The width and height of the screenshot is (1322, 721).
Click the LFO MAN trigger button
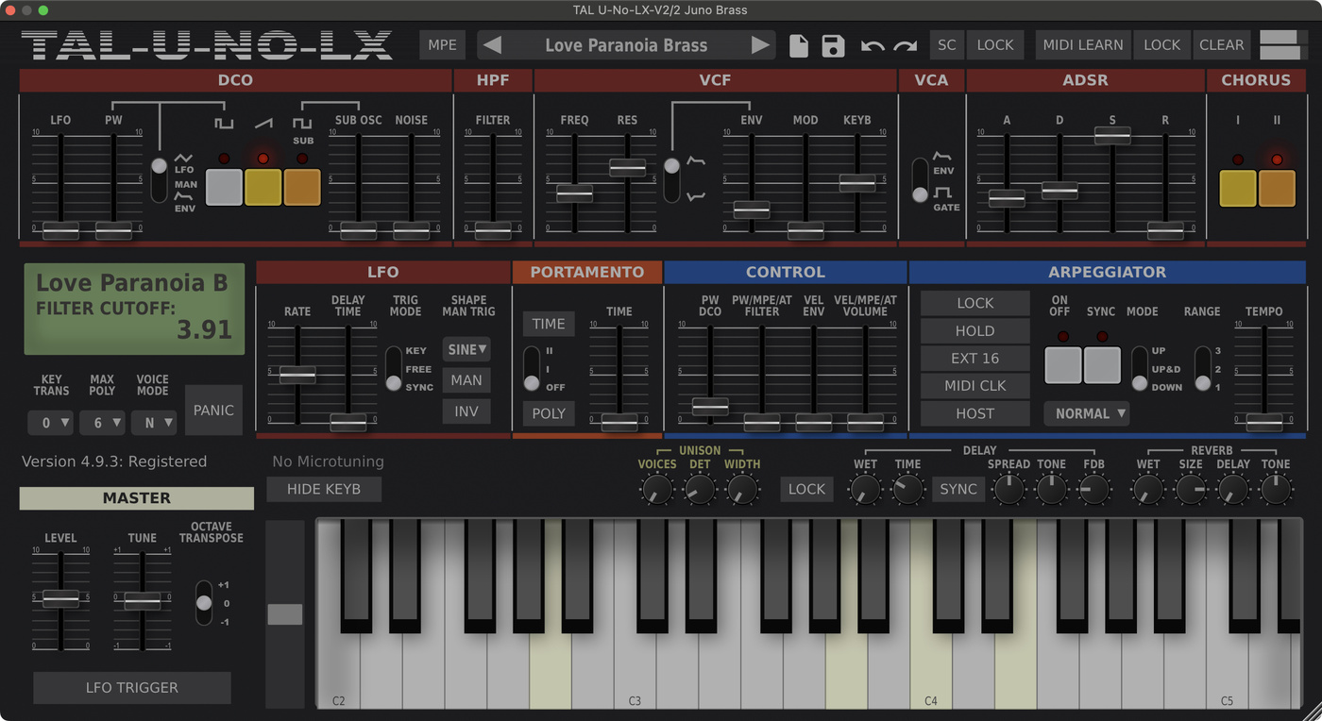pos(466,379)
